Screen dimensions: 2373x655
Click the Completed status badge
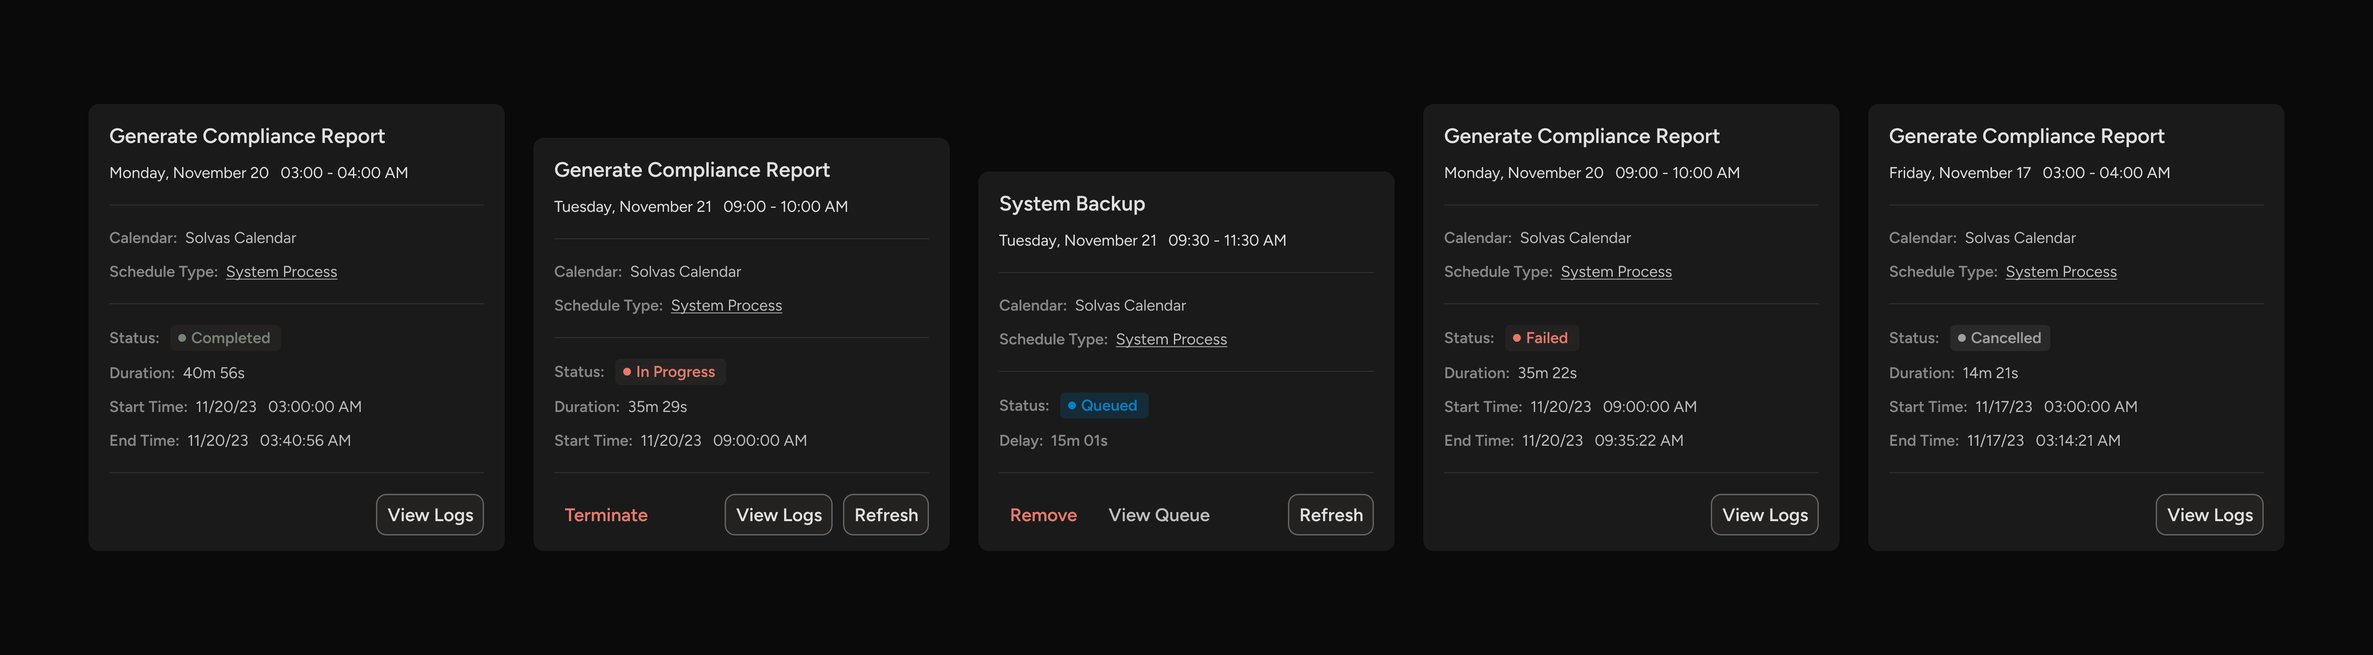(x=225, y=337)
